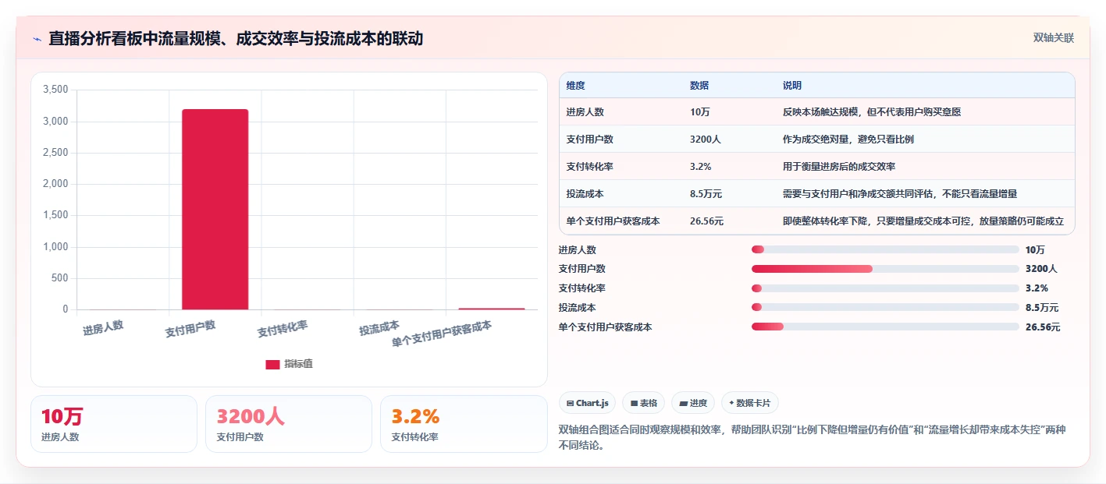Click the 3200人 table cell
Image resolution: width=1106 pixels, height=484 pixels.
[x=706, y=139]
